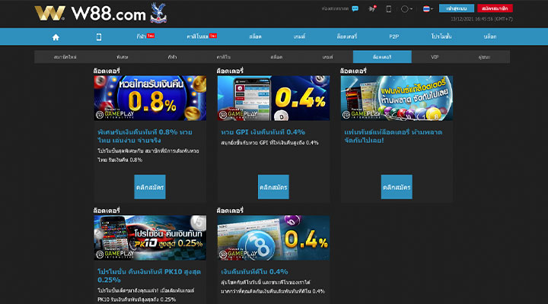Click คลิกสมัคร under the GPI 0.4% promo
Image resolution: width=548 pixels, height=304 pixels.
273,187
